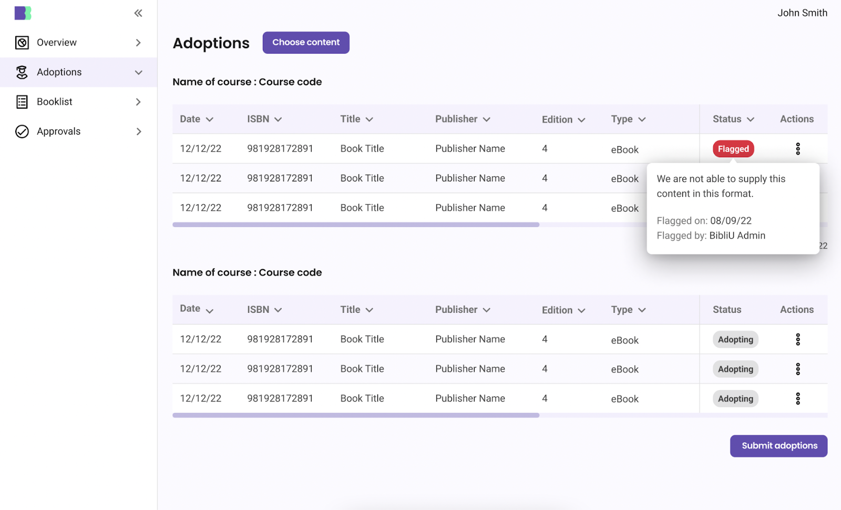Open actions menu for last Adopting row
This screenshot has height=510, width=841.
click(x=797, y=399)
